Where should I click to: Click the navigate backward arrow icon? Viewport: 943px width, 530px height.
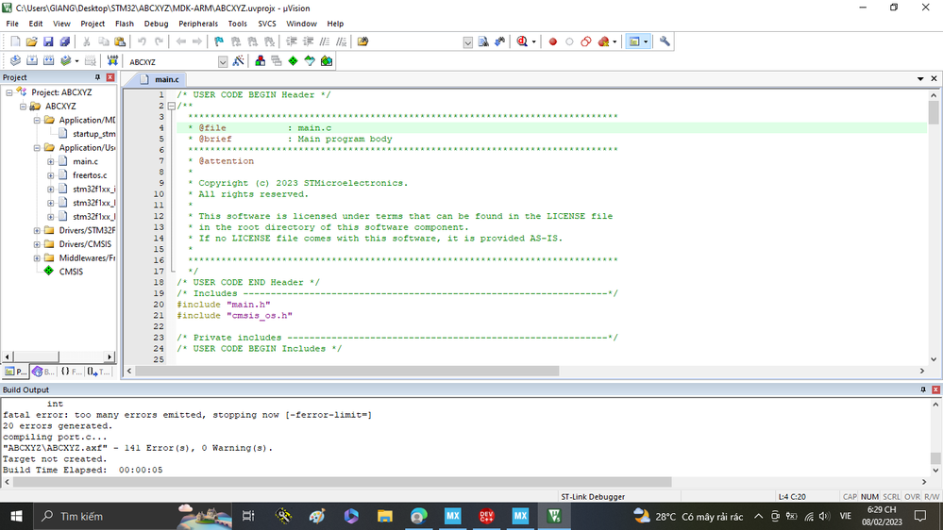(x=181, y=41)
